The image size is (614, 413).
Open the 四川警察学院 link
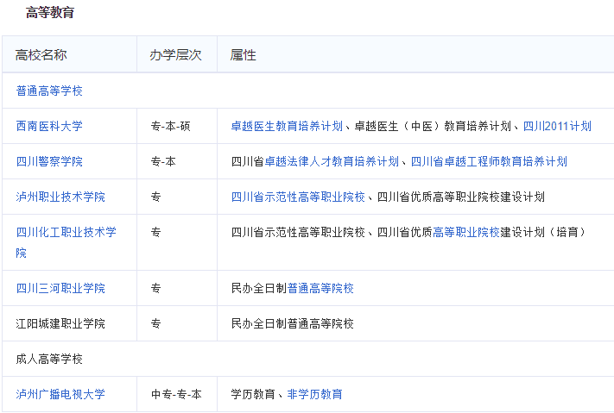tap(49, 161)
